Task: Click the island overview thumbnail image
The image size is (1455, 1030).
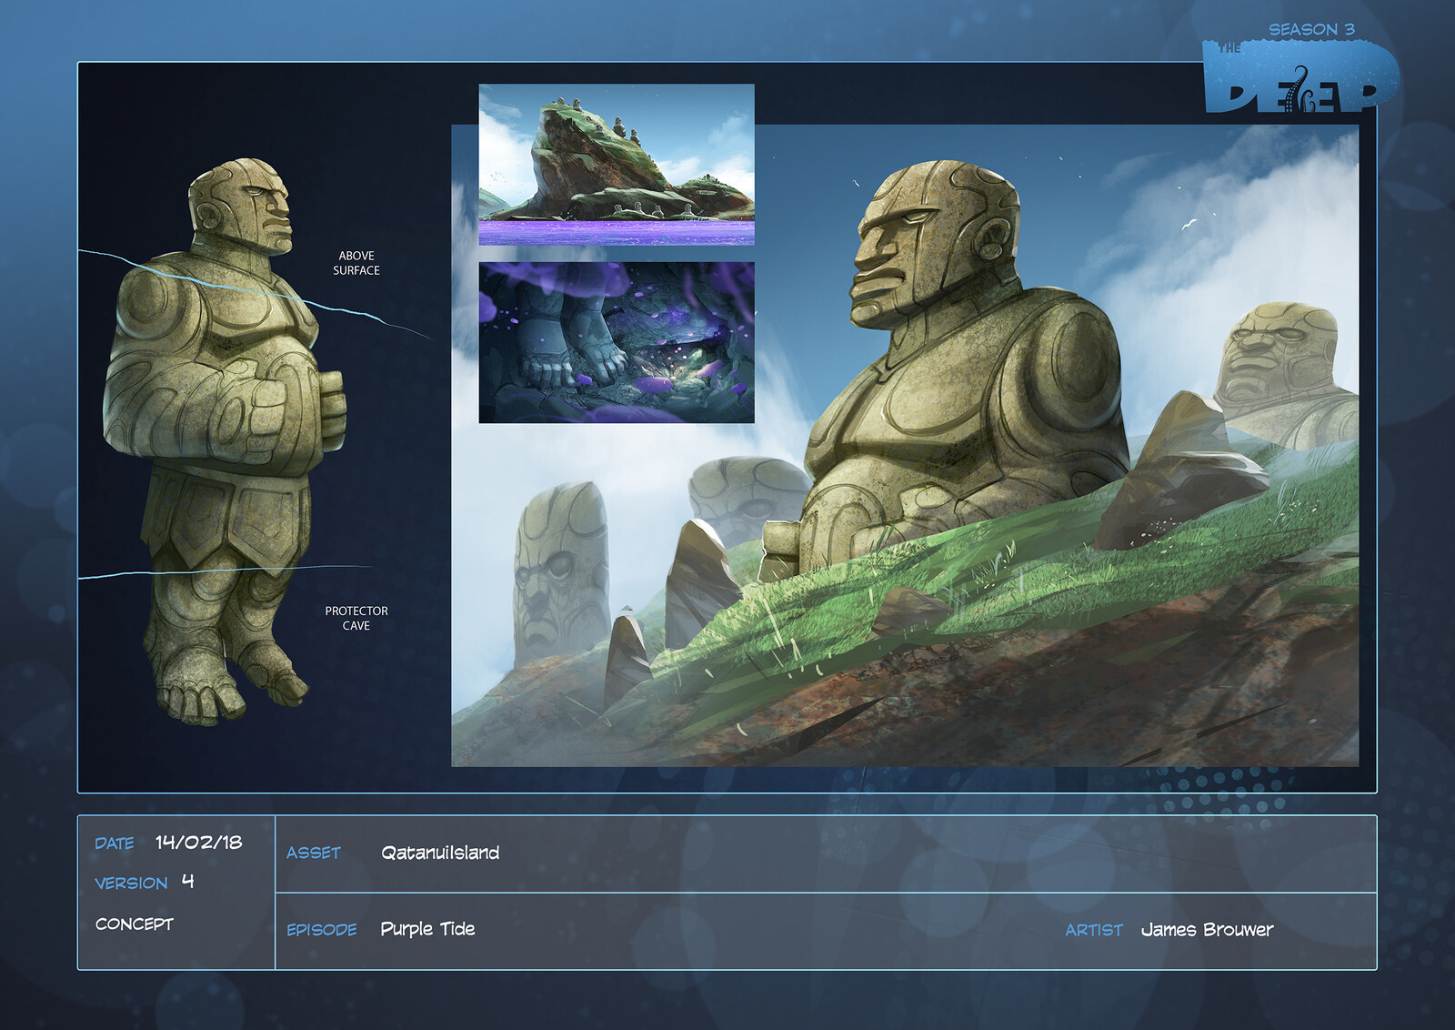Action: tap(617, 165)
